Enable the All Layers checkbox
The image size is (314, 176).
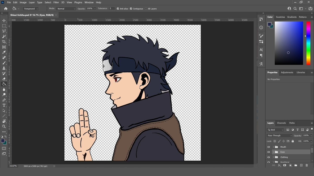(146, 9)
